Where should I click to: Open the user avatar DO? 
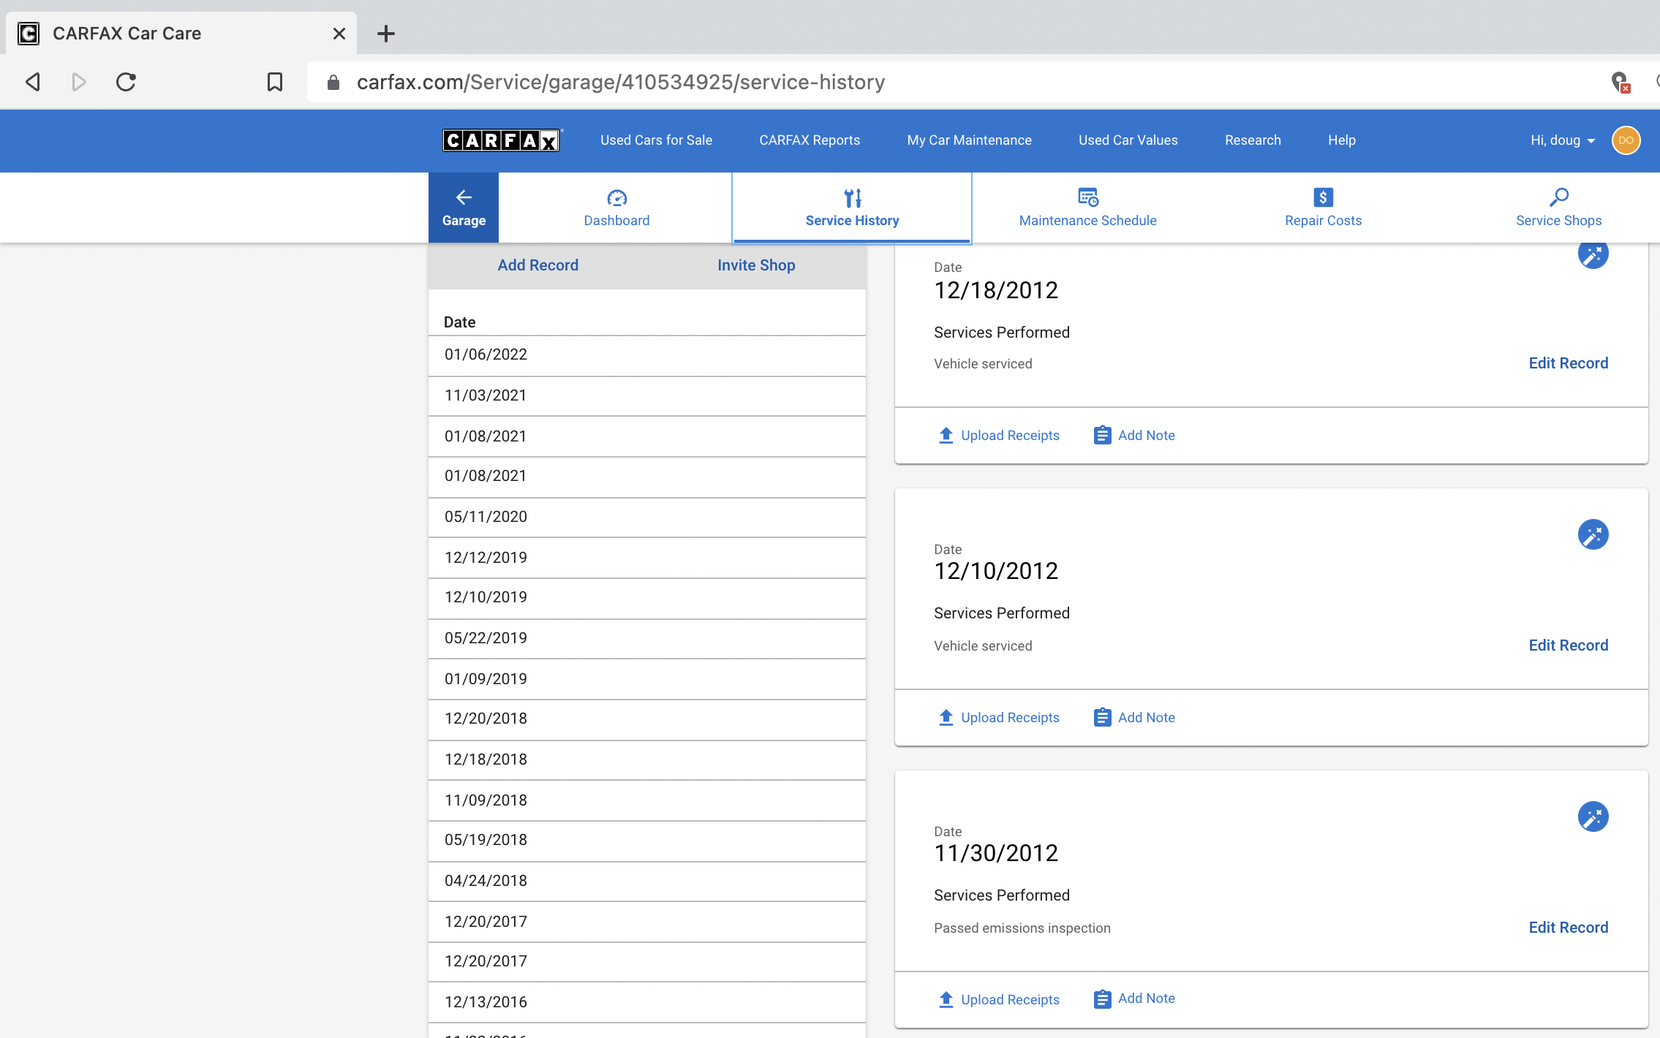coord(1626,140)
